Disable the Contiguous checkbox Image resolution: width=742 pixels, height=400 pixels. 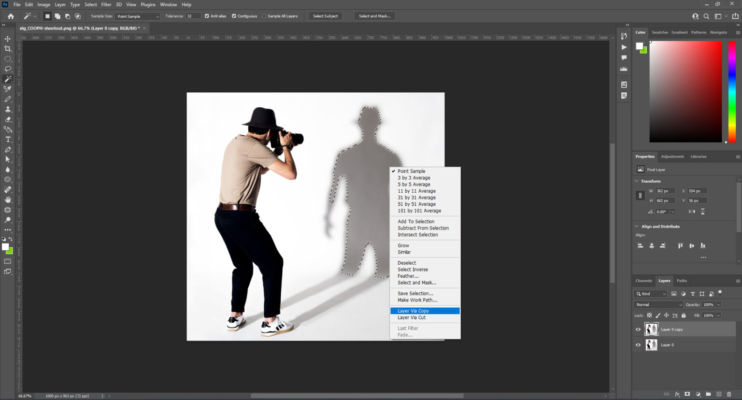pos(234,15)
